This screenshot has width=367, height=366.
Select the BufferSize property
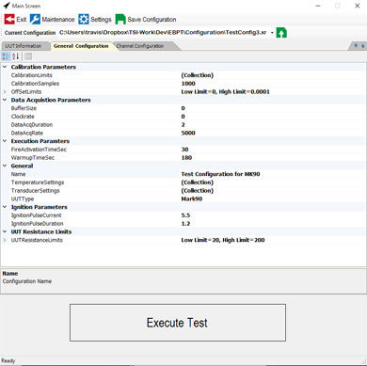pyautogui.click(x=24, y=108)
